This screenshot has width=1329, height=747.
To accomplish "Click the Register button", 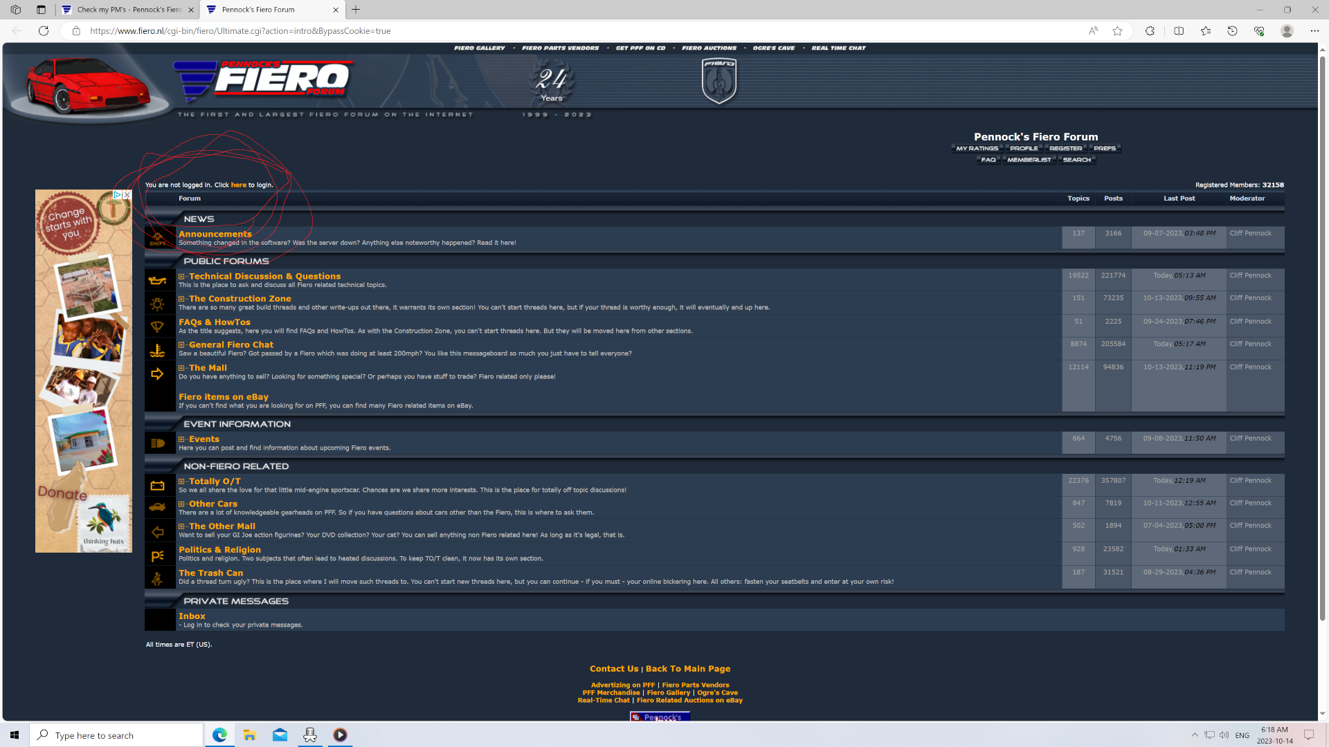I will [x=1065, y=148].
